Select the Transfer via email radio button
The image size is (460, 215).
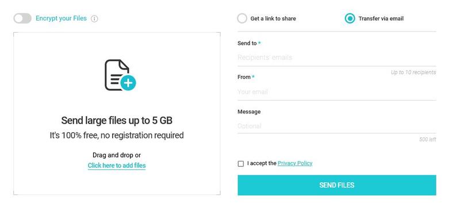coord(350,18)
